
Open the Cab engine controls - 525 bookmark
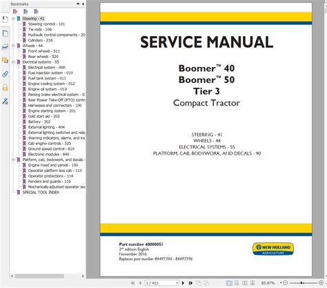pyautogui.click(x=50, y=144)
